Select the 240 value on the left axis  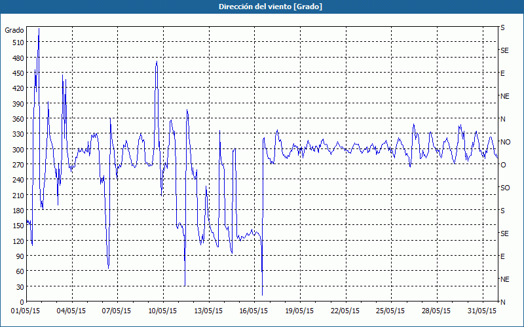pos(18,180)
